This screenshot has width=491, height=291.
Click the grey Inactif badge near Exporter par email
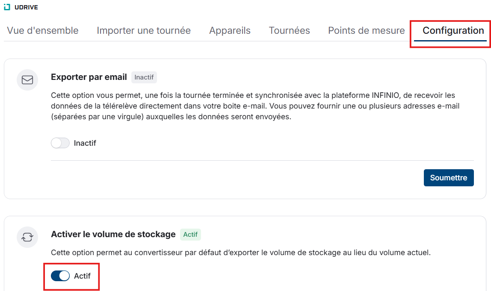pyautogui.click(x=144, y=77)
